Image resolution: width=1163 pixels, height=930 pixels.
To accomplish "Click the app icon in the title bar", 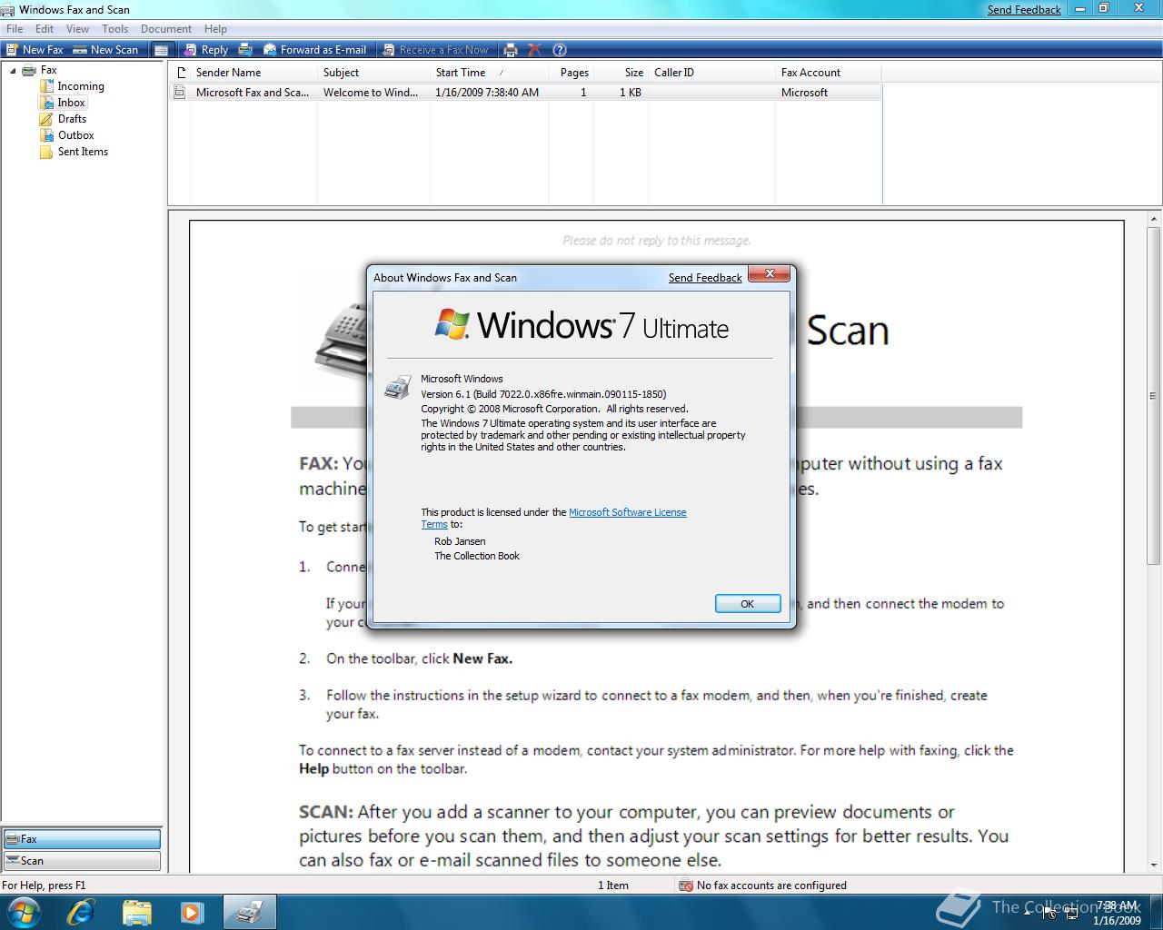I will click(8, 9).
